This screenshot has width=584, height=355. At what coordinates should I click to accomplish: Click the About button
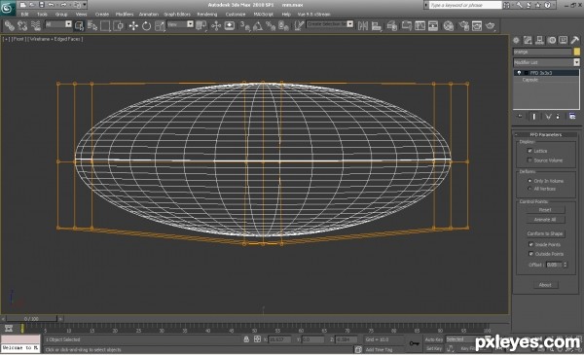[x=545, y=285]
